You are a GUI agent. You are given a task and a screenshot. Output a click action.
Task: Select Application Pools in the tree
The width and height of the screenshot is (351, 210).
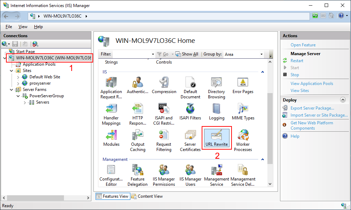(x=39, y=64)
